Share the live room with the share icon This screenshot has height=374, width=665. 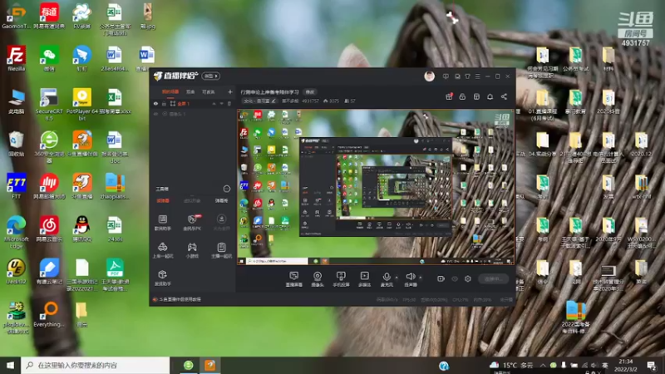pyautogui.click(x=504, y=96)
